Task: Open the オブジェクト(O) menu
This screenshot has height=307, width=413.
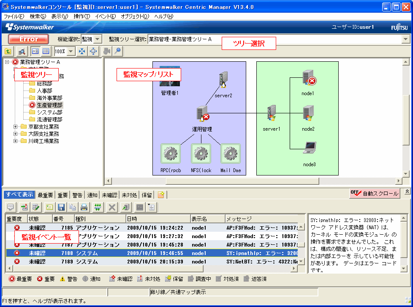Action: (135, 16)
